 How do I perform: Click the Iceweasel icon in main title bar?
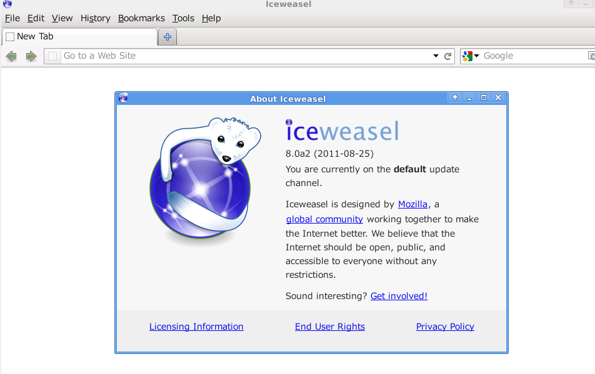click(x=7, y=4)
